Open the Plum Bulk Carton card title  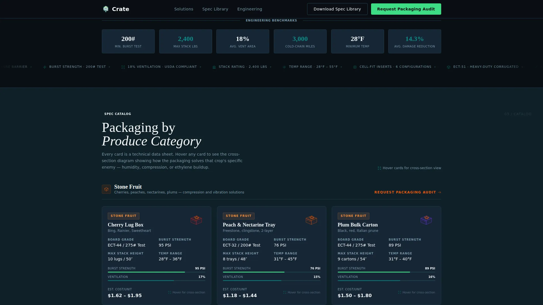[x=358, y=225]
